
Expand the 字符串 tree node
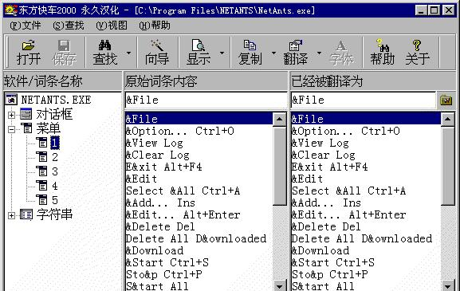[11, 215]
